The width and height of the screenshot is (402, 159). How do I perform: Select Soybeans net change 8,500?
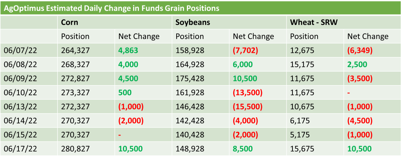[243, 149]
